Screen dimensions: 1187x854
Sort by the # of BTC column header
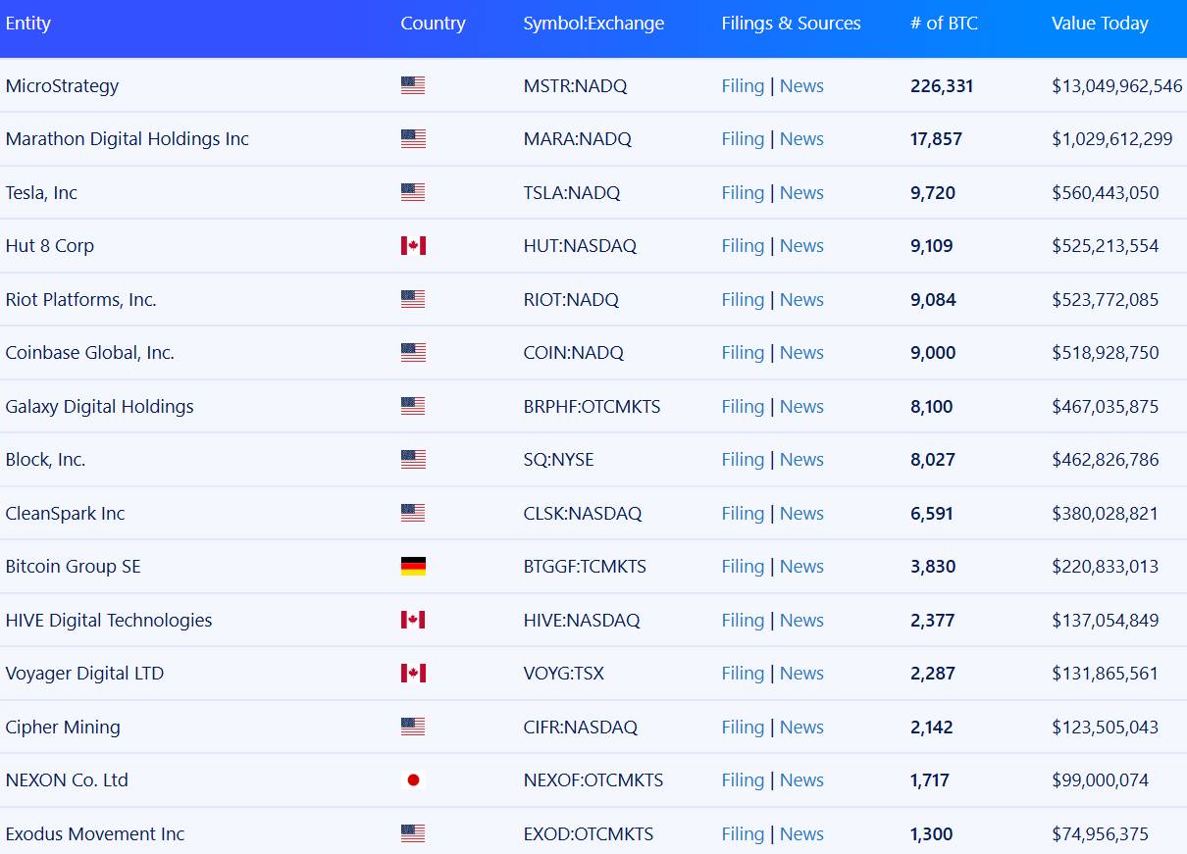(944, 24)
